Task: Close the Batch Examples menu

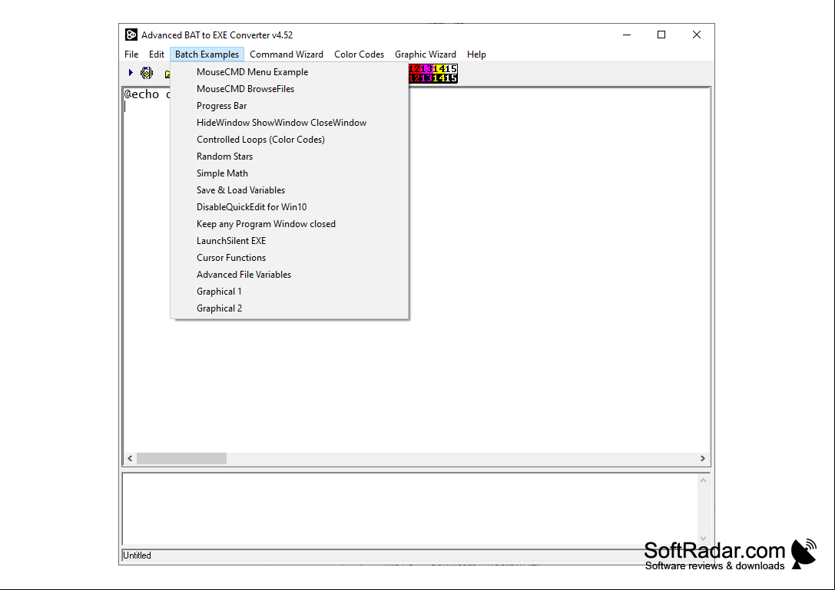Action: 207,54
